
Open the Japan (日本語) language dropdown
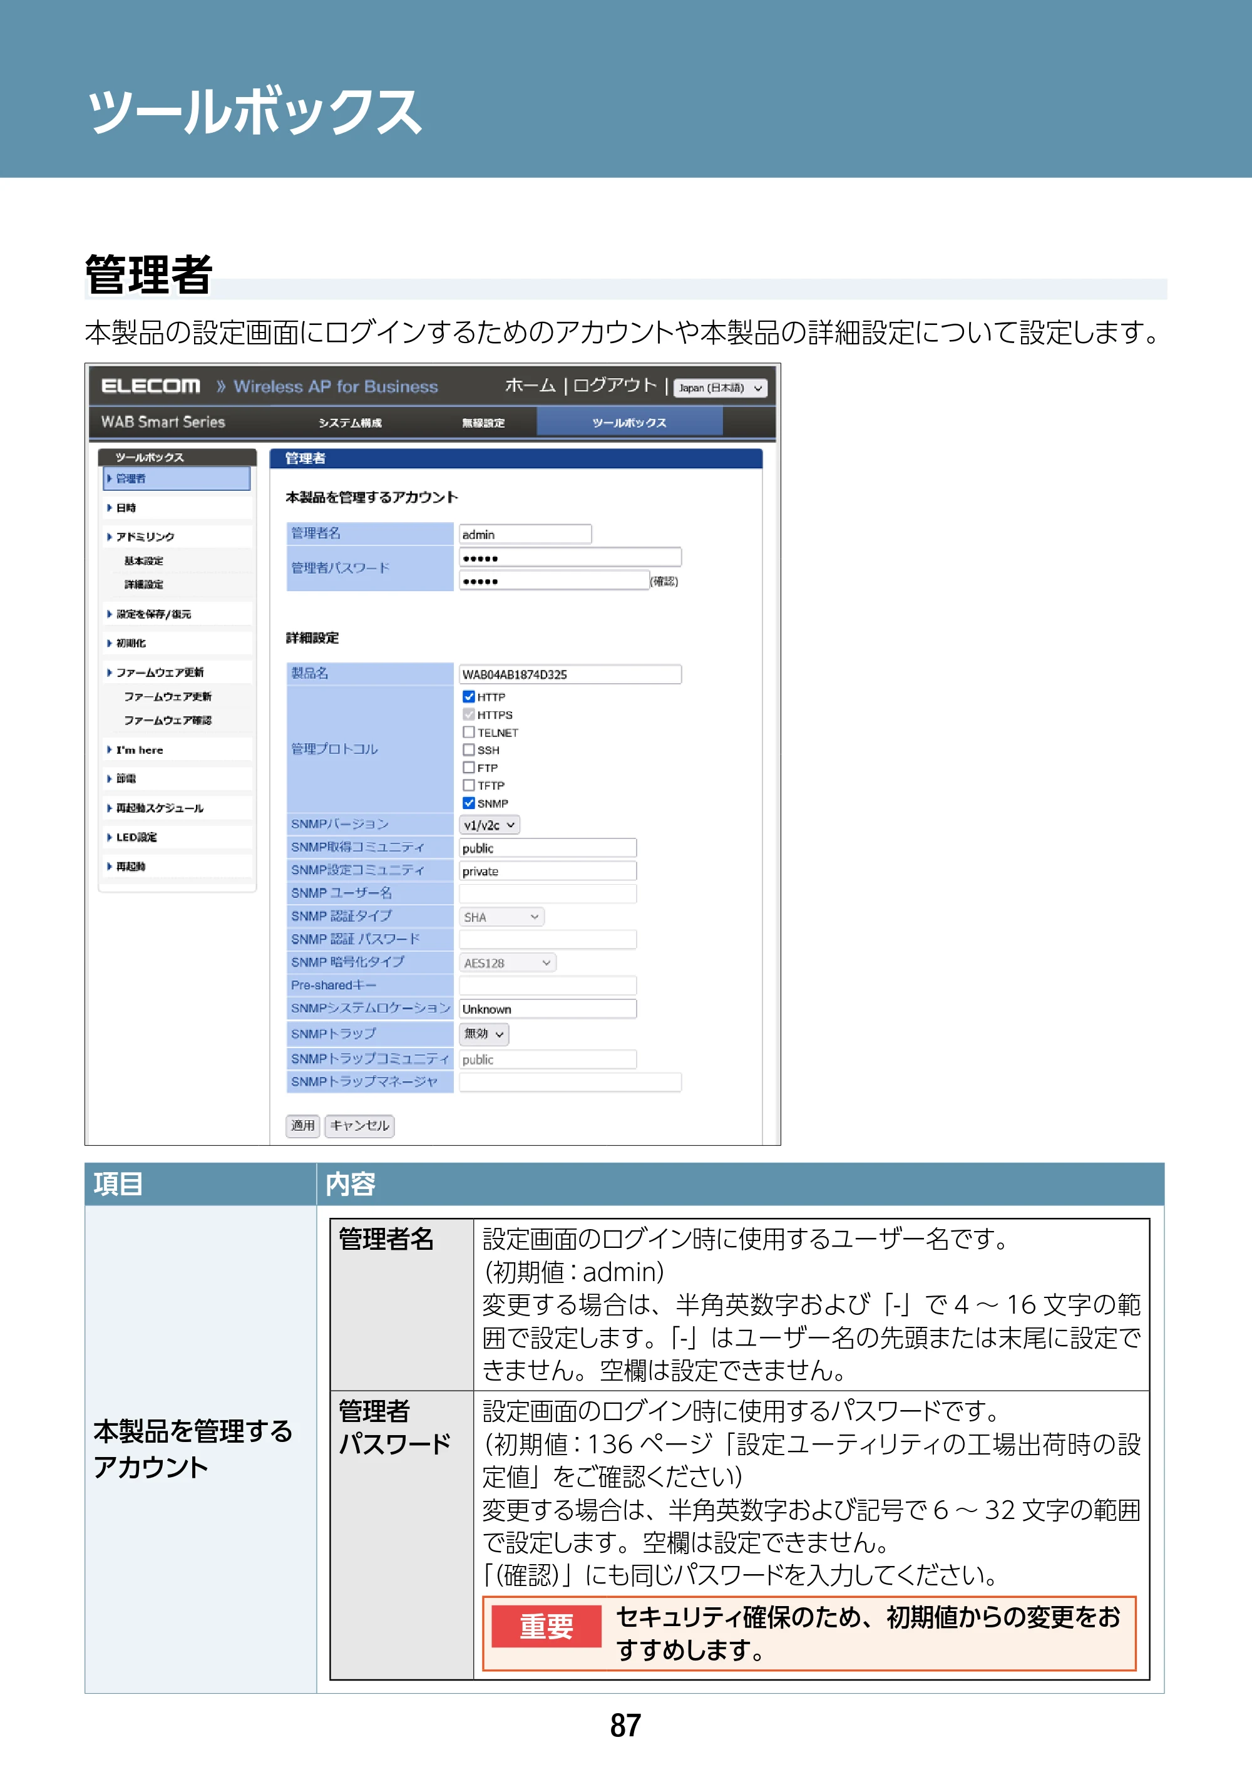tap(721, 388)
